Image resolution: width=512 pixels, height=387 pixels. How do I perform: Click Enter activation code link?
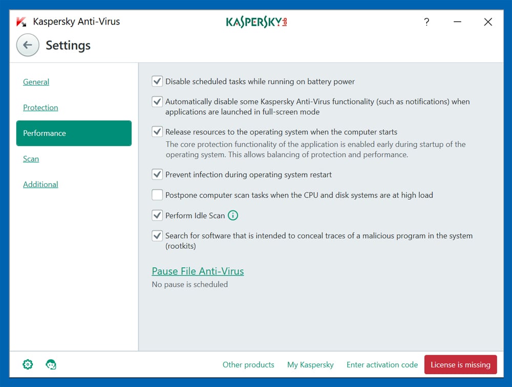(382, 364)
